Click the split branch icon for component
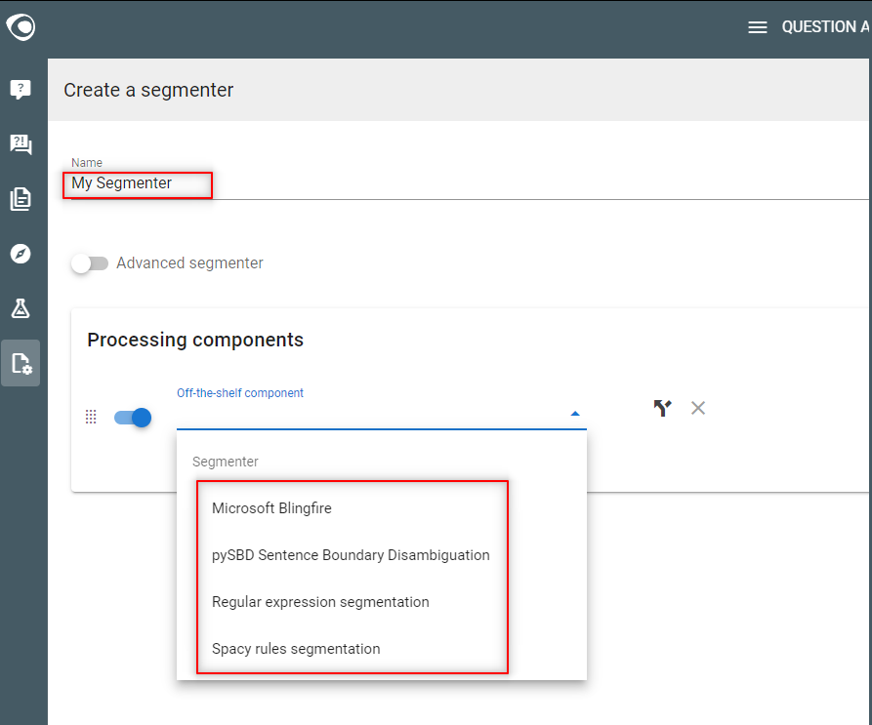The height and width of the screenshot is (725, 872). pos(662,408)
